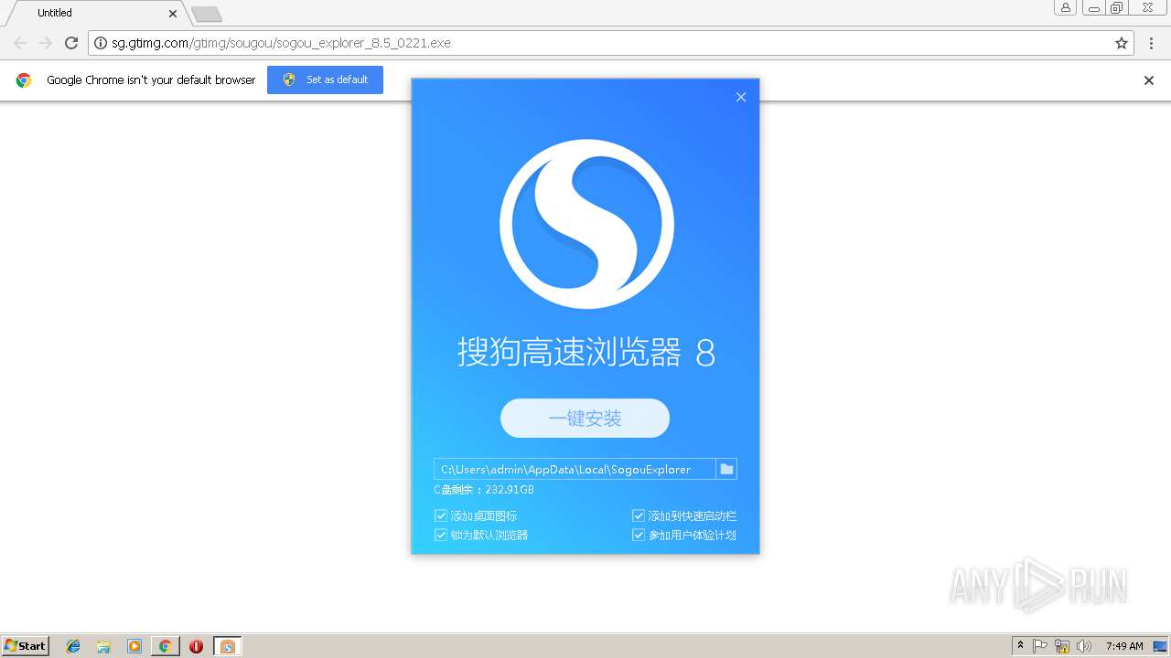Go forward in Chrome
Screen dimensions: 1171x658
(46, 43)
